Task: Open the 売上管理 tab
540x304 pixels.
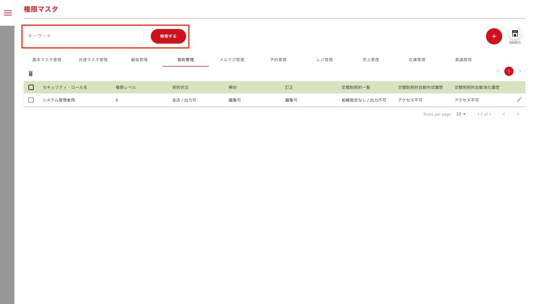Action: click(x=371, y=60)
